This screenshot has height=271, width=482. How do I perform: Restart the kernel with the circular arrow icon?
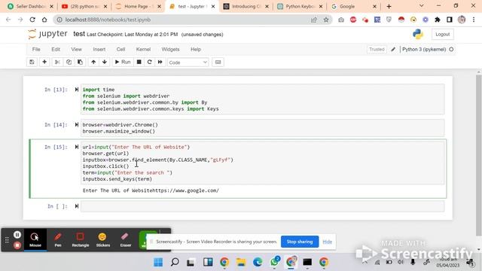click(x=150, y=62)
